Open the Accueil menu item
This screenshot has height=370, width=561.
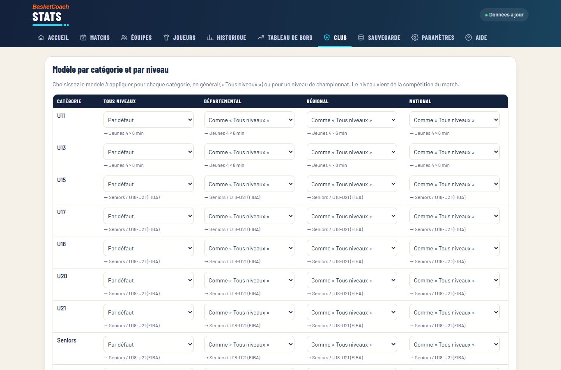(53, 37)
